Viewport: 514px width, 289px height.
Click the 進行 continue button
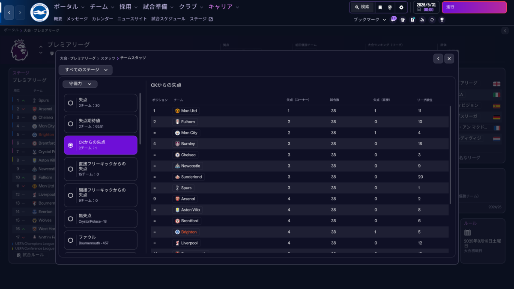pos(474,7)
